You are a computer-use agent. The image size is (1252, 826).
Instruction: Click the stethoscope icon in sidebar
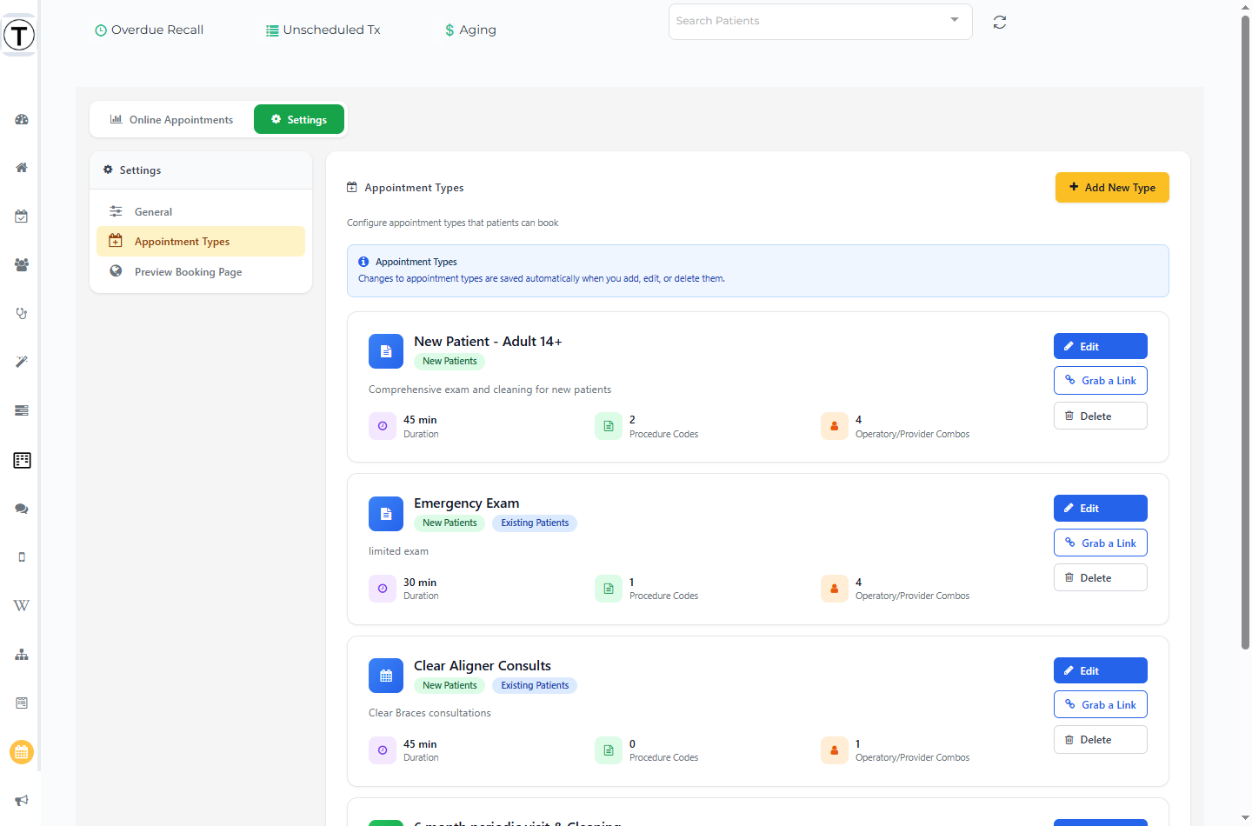22,313
